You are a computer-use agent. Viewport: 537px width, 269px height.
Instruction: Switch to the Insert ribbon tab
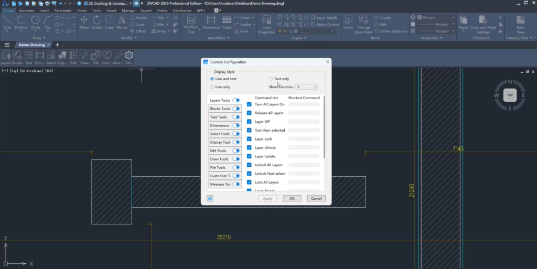pyautogui.click(x=44, y=10)
